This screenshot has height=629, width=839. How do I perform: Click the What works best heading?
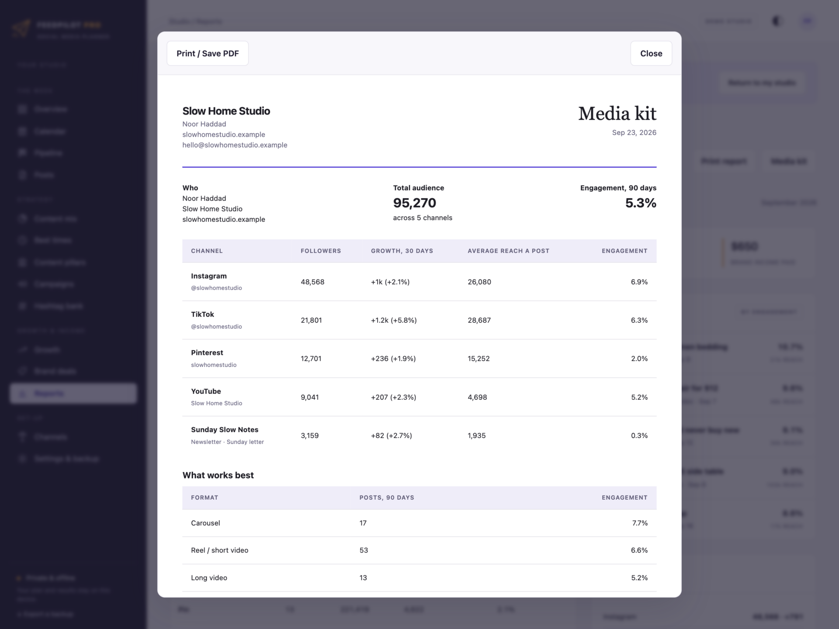click(218, 475)
